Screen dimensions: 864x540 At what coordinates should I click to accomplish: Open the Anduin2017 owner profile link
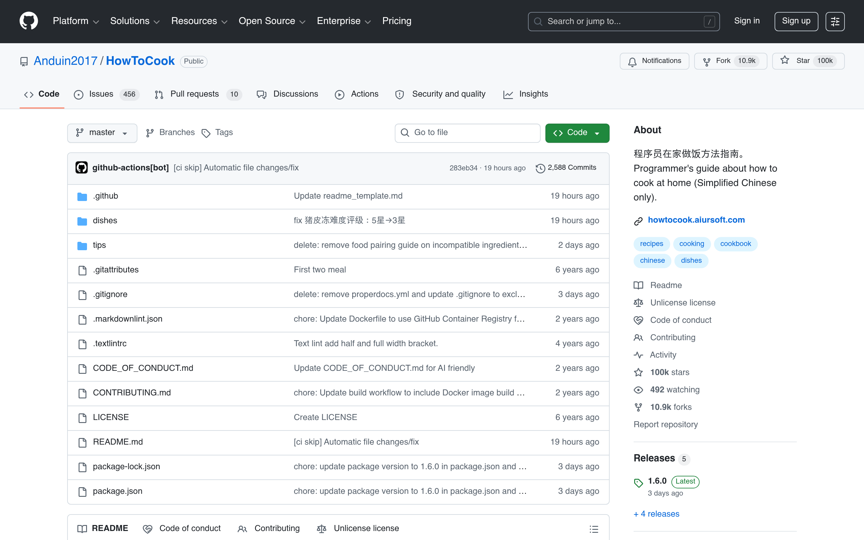click(65, 61)
